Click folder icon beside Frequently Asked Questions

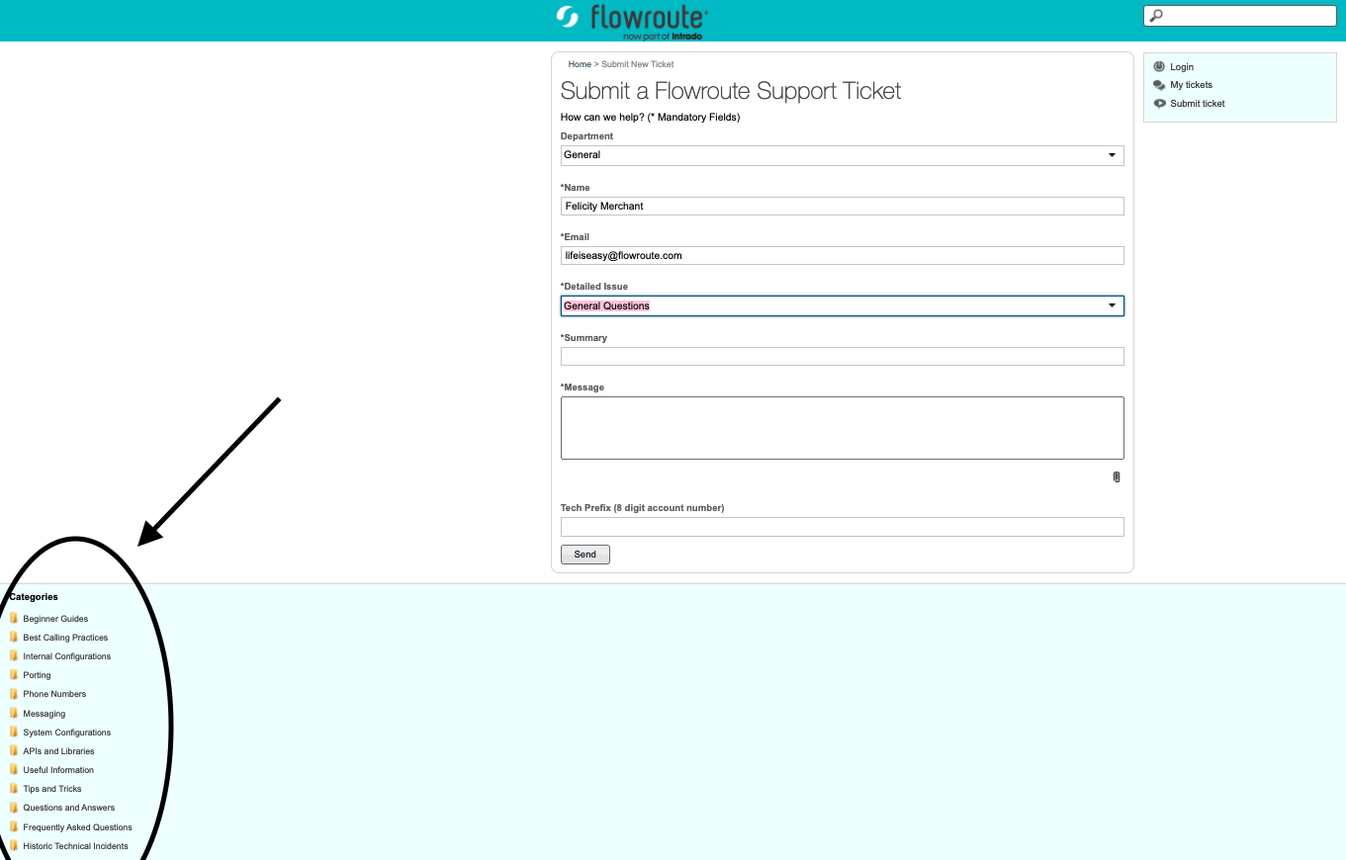click(14, 826)
